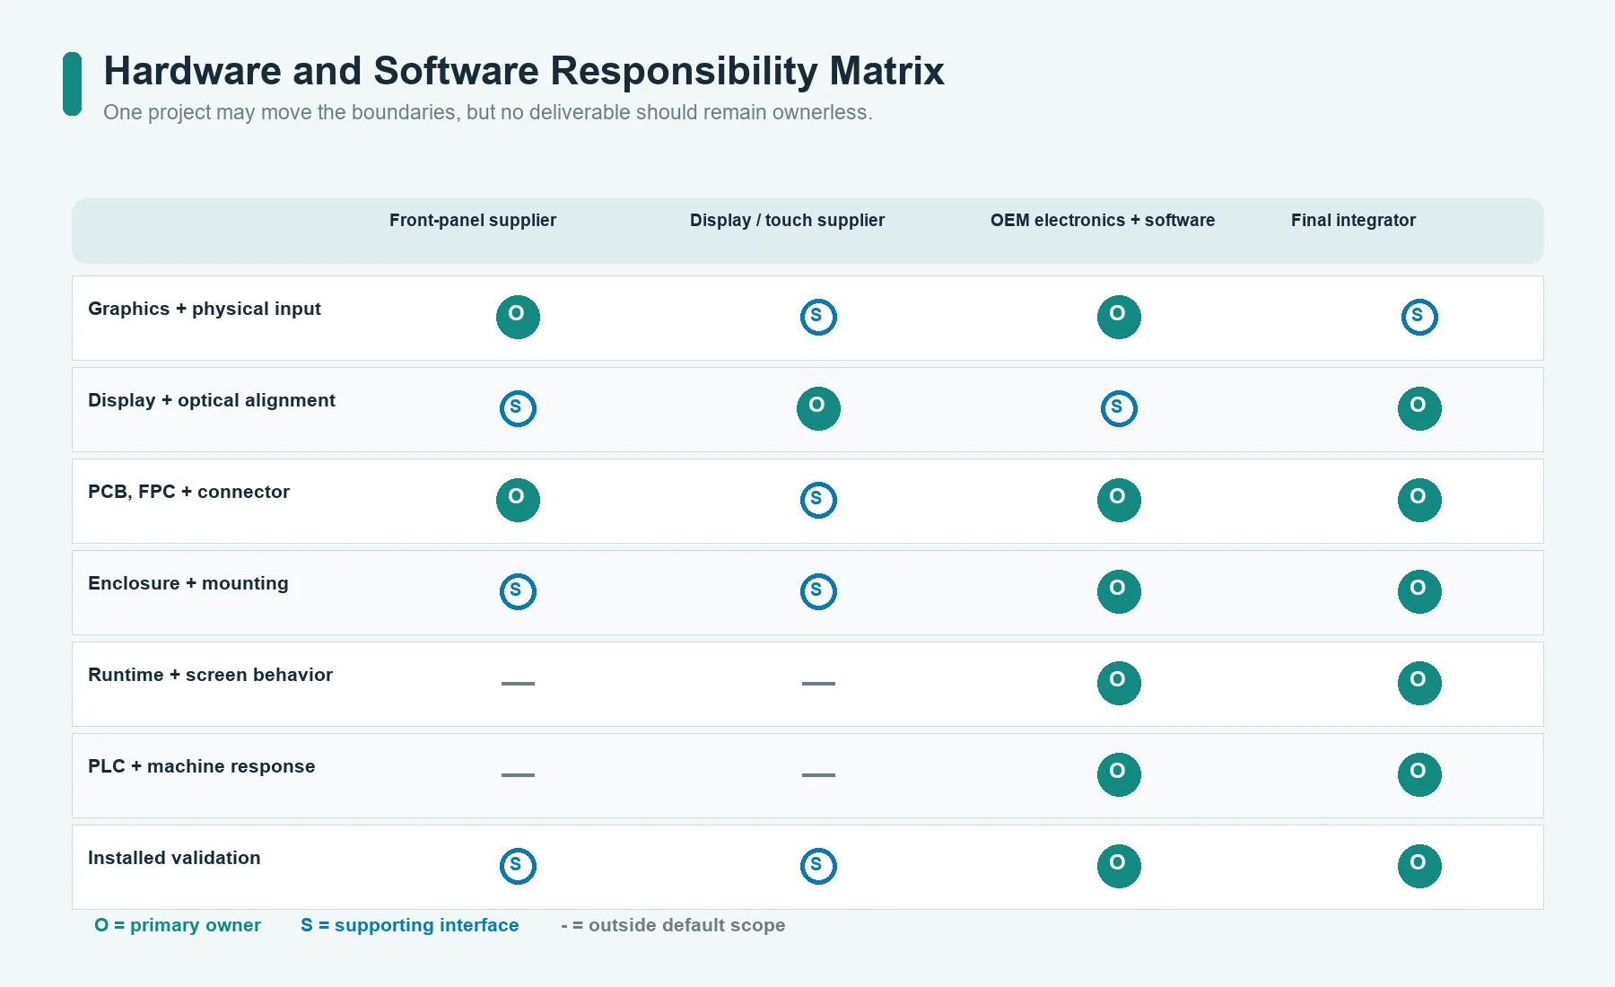The width and height of the screenshot is (1615, 987).
Task: Select the PCB, FPC + connector row label
Action: tap(188, 492)
